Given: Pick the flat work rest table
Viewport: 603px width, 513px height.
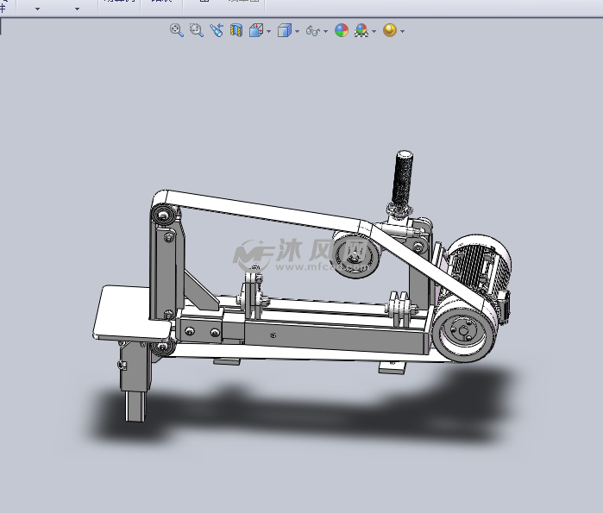Looking at the screenshot, I should pyautogui.click(x=129, y=312).
